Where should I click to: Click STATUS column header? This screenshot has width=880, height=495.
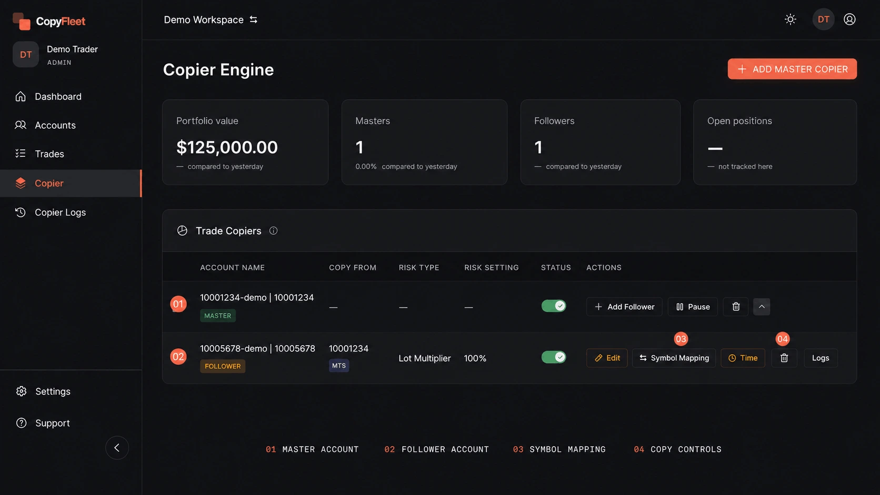tap(556, 268)
